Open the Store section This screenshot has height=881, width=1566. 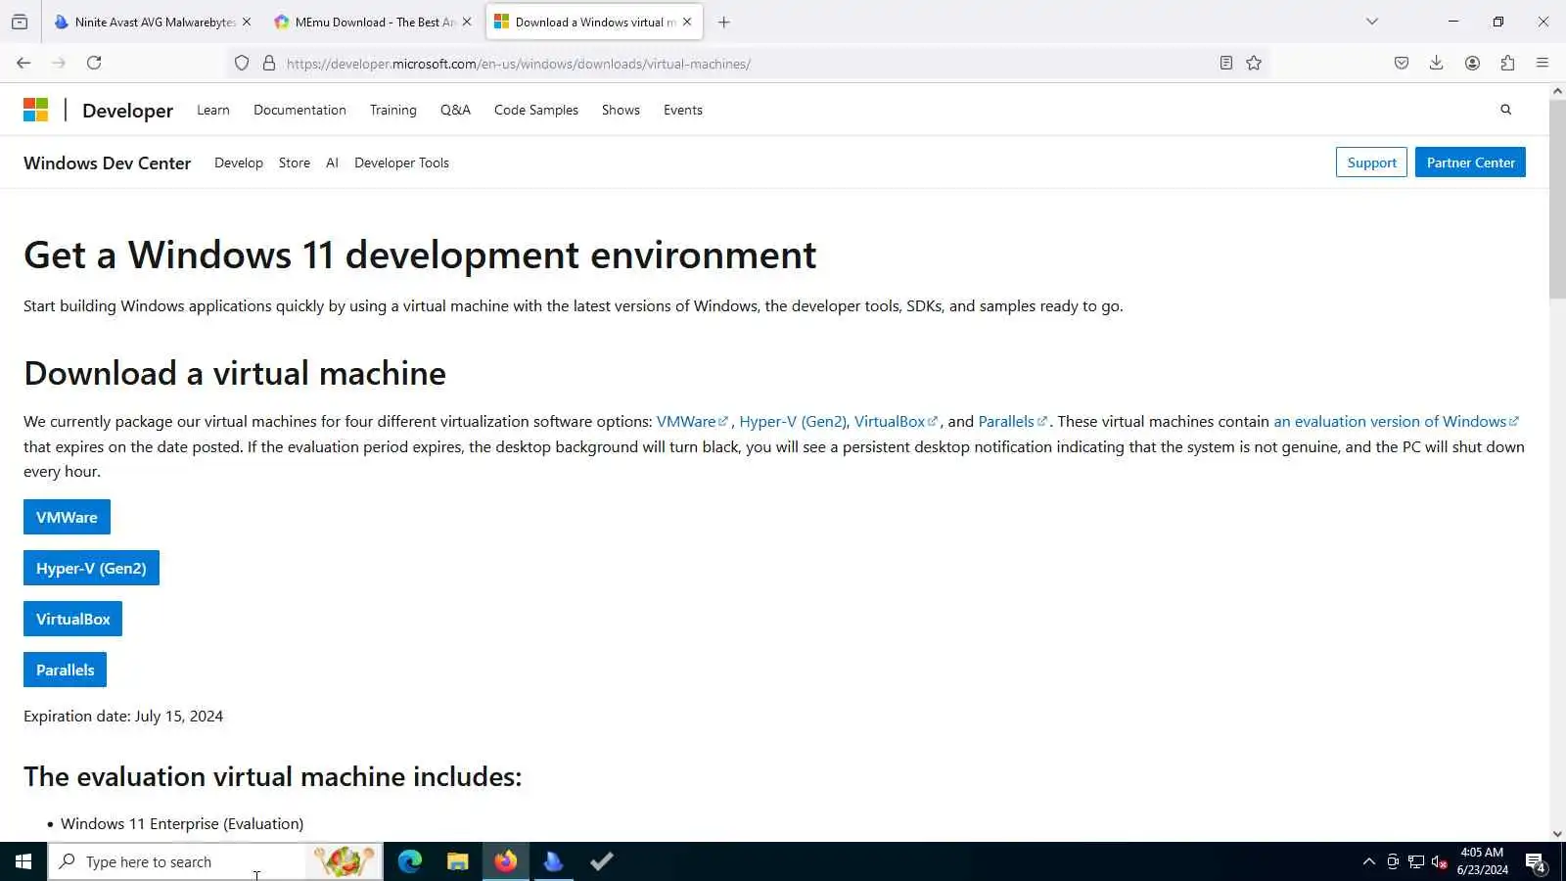(295, 162)
